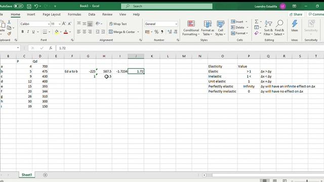Toggle Italic formatting
This screenshot has height=182, width=324.
pos(28,32)
